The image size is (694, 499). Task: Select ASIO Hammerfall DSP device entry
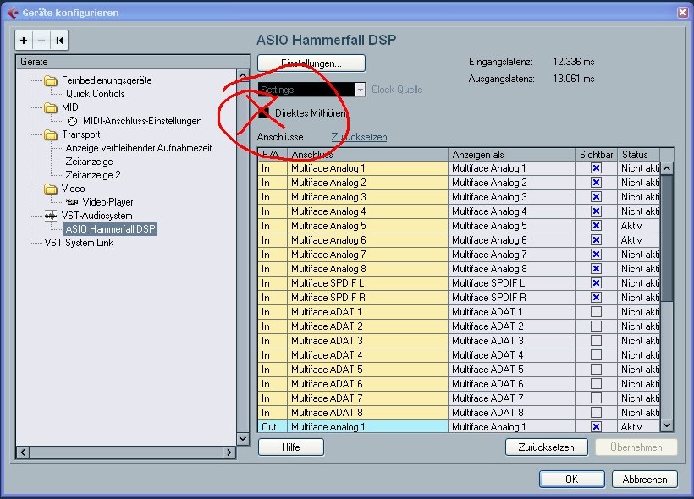pos(110,229)
